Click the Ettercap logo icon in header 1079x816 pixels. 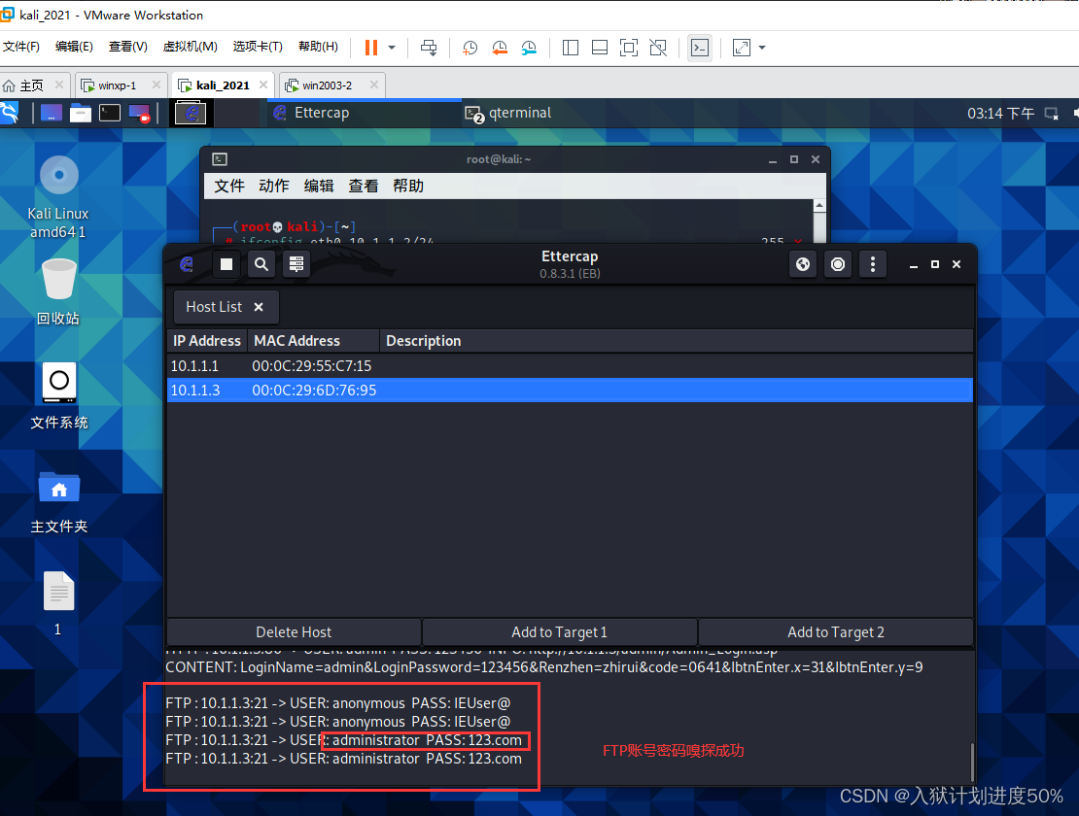[188, 264]
